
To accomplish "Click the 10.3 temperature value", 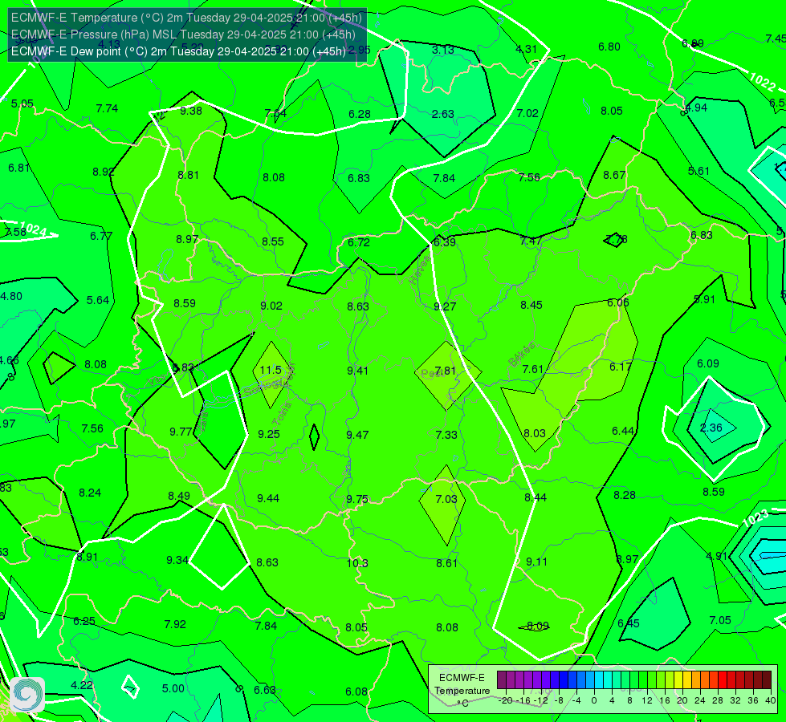I will [357, 563].
